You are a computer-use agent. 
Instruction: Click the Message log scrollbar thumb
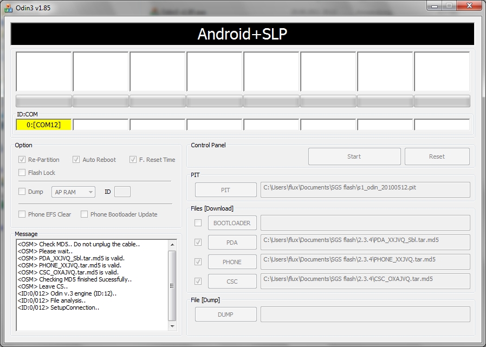click(172, 286)
